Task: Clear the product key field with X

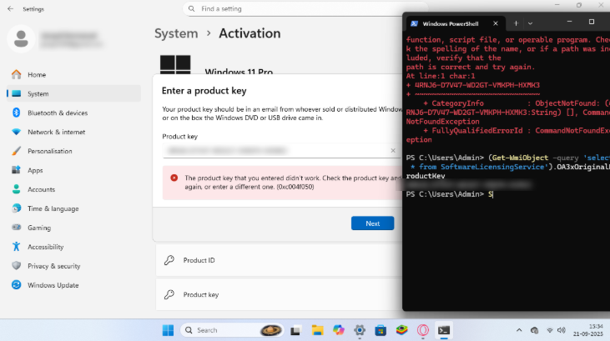Action: [x=393, y=150]
